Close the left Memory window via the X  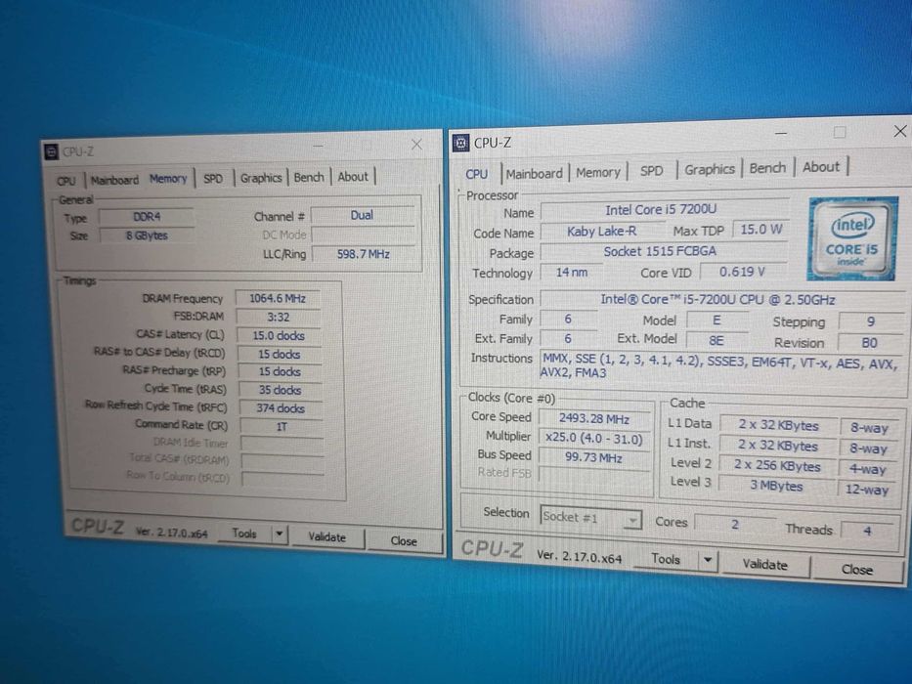(x=416, y=145)
